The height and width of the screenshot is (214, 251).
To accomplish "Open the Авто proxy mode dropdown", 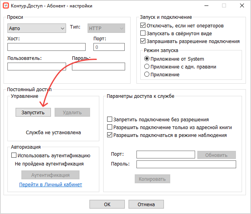I will (x=37, y=28).
